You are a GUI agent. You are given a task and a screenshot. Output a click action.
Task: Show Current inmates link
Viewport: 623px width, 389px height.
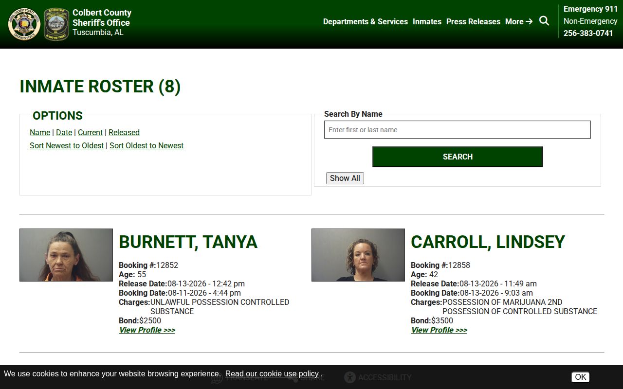(90, 132)
